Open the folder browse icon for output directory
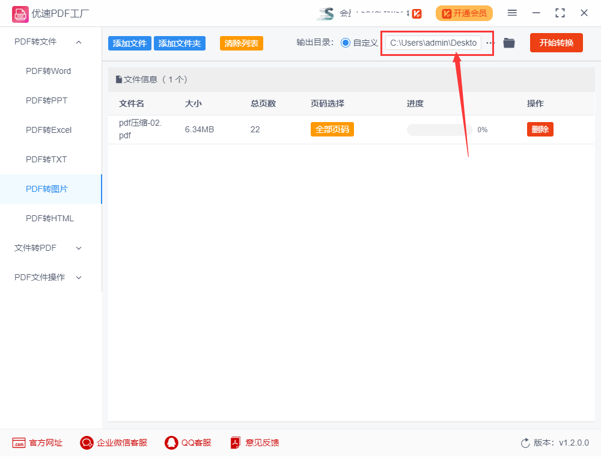 pyautogui.click(x=509, y=43)
